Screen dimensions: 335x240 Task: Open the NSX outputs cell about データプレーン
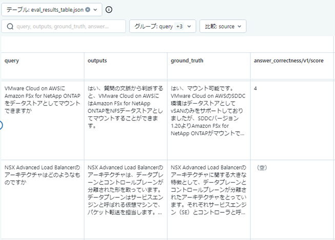(126, 199)
